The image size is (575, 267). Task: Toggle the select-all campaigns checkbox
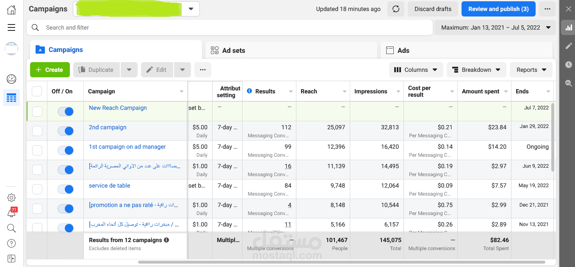click(x=37, y=91)
